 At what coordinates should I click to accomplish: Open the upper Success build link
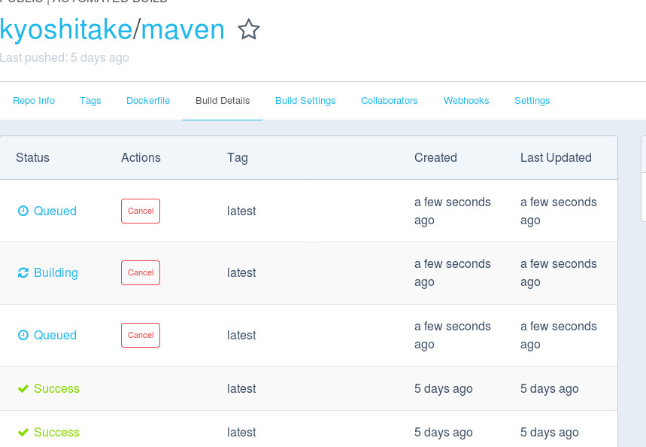[56, 388]
